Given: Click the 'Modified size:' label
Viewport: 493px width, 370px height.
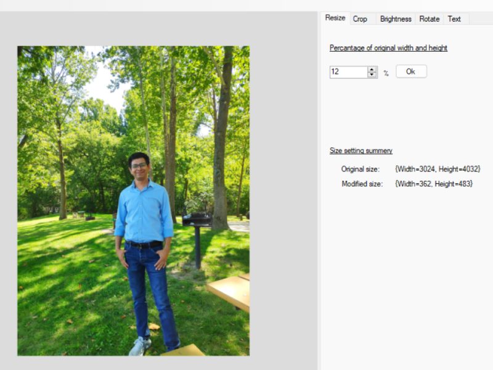Looking at the screenshot, I should point(361,184).
